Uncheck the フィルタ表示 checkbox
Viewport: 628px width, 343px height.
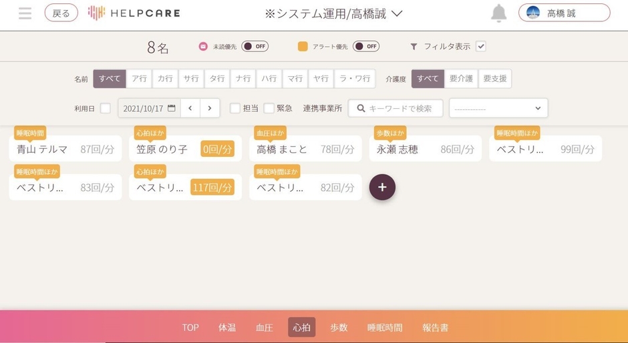pos(480,47)
